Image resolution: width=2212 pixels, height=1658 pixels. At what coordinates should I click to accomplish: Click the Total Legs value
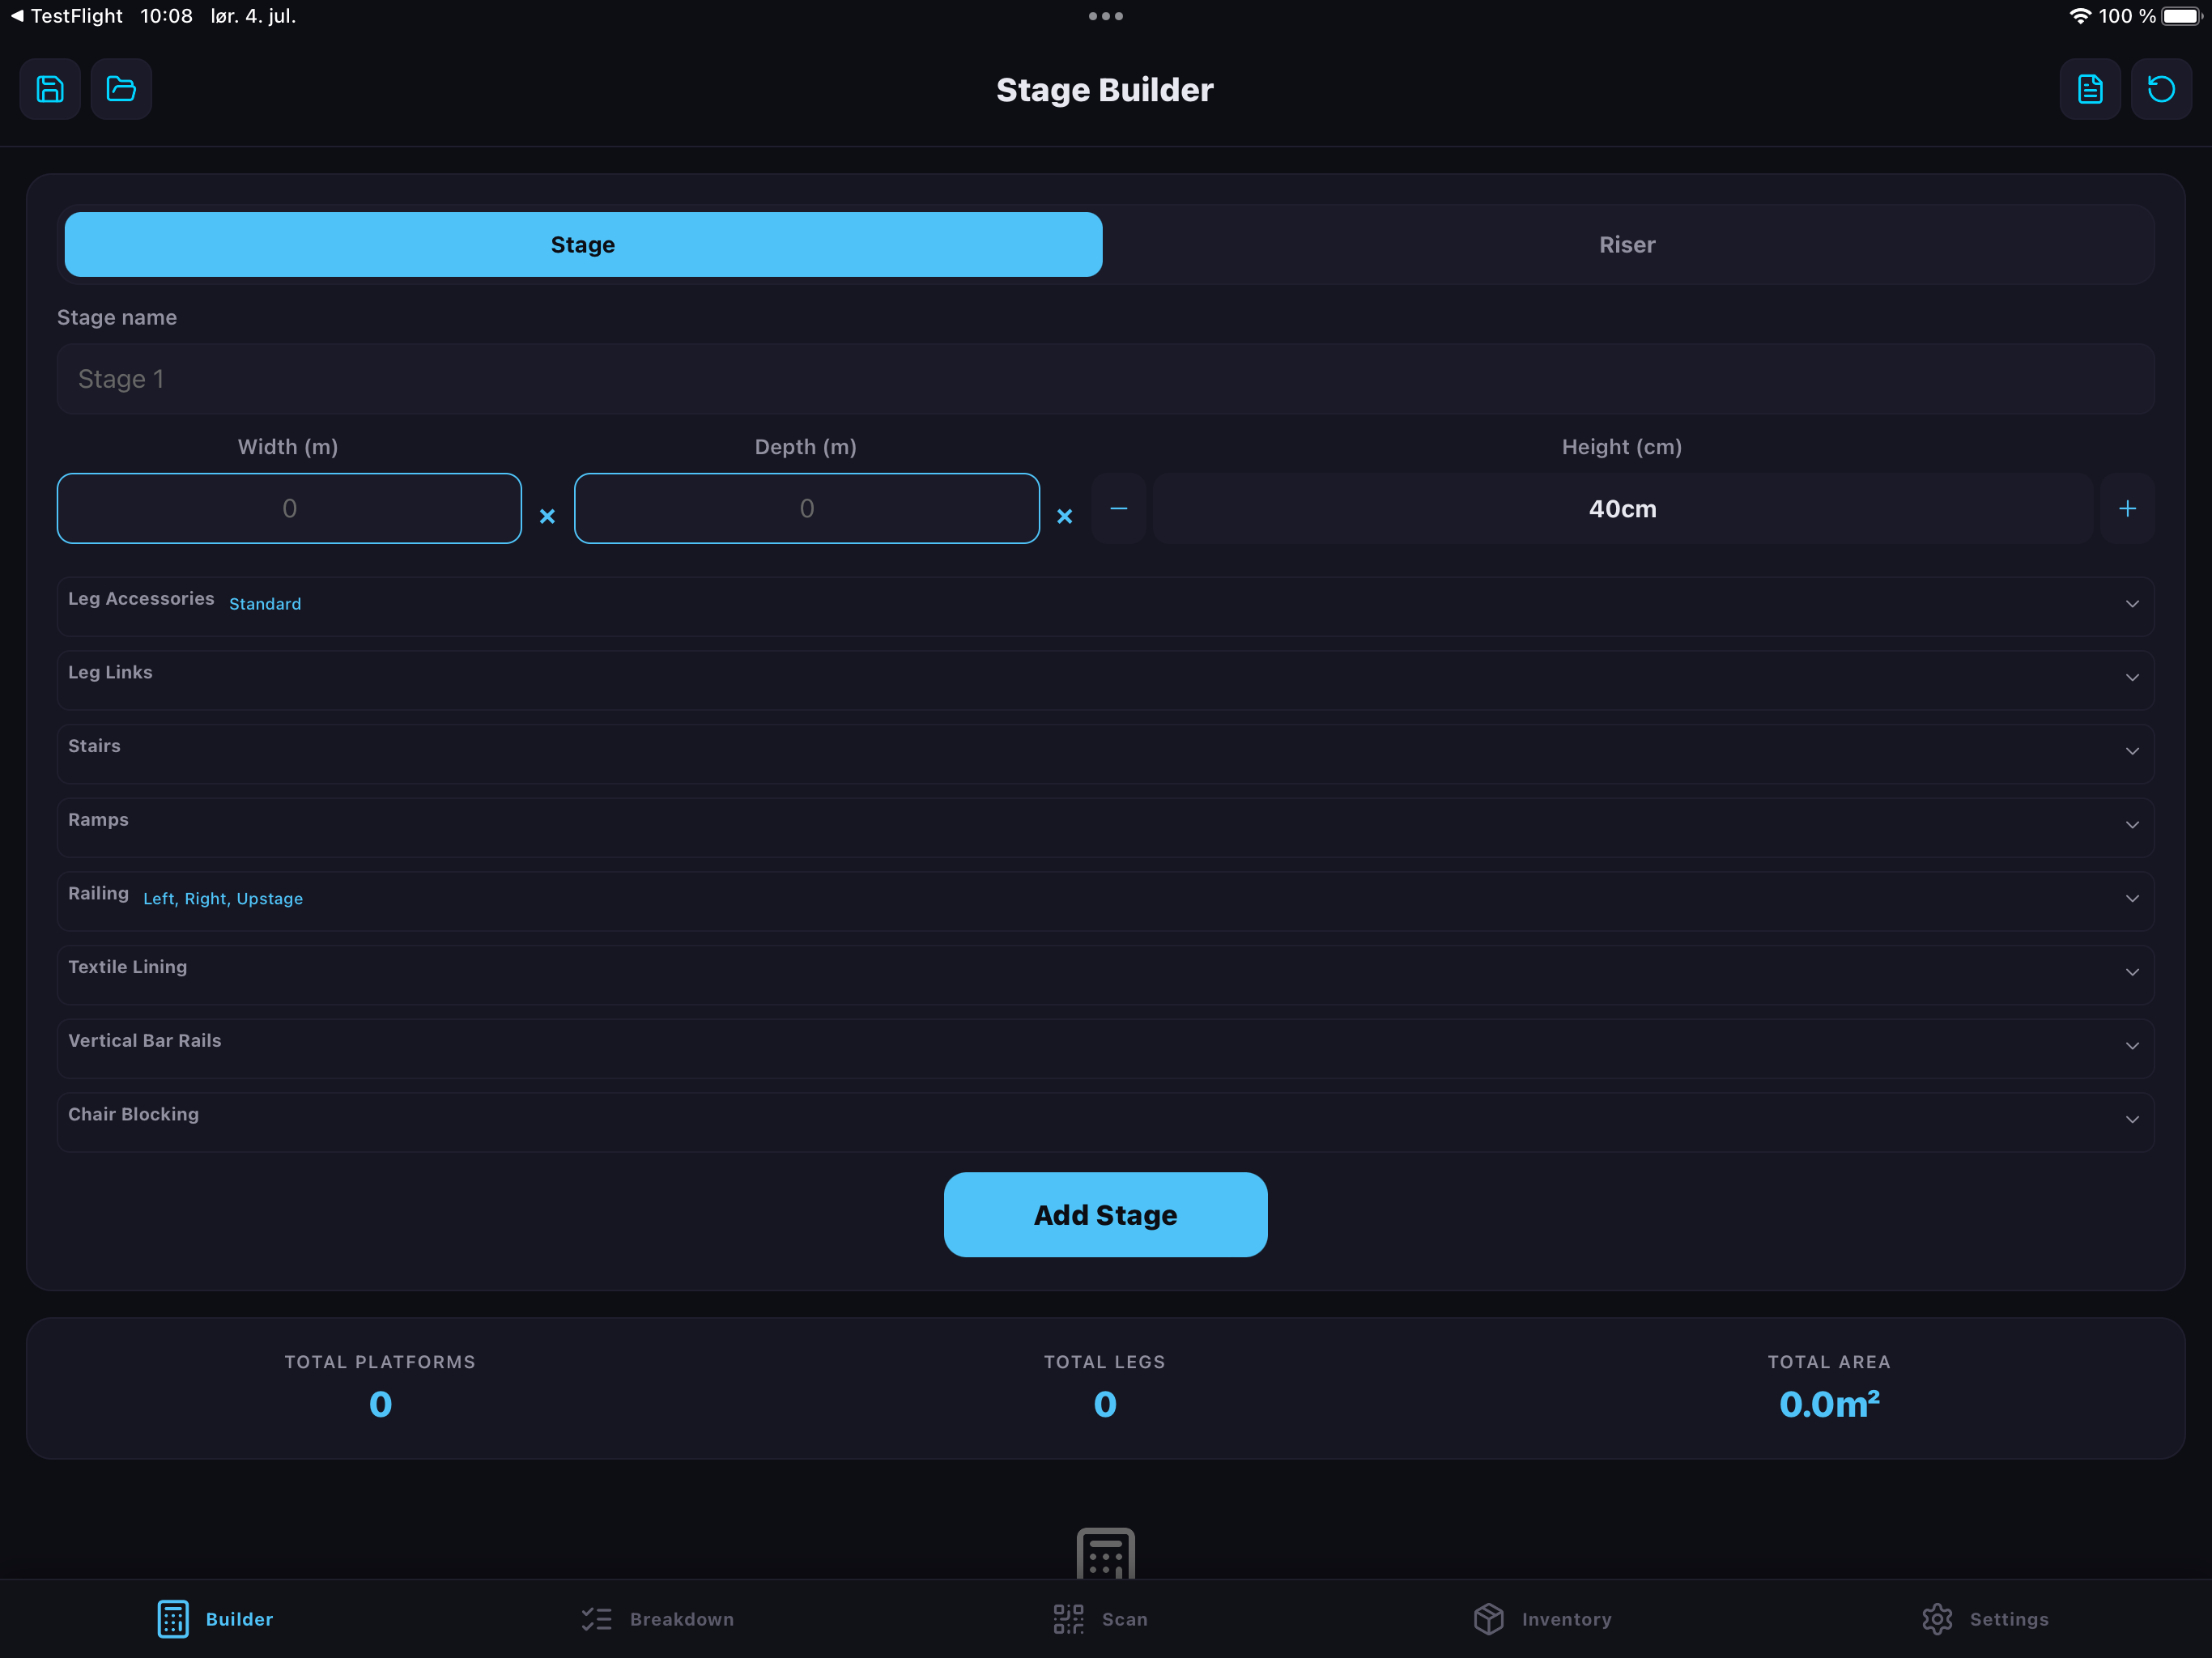click(x=1105, y=1404)
